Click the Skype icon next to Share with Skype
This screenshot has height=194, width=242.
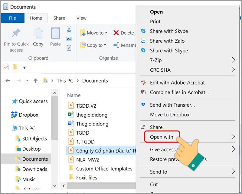click(x=144, y=31)
